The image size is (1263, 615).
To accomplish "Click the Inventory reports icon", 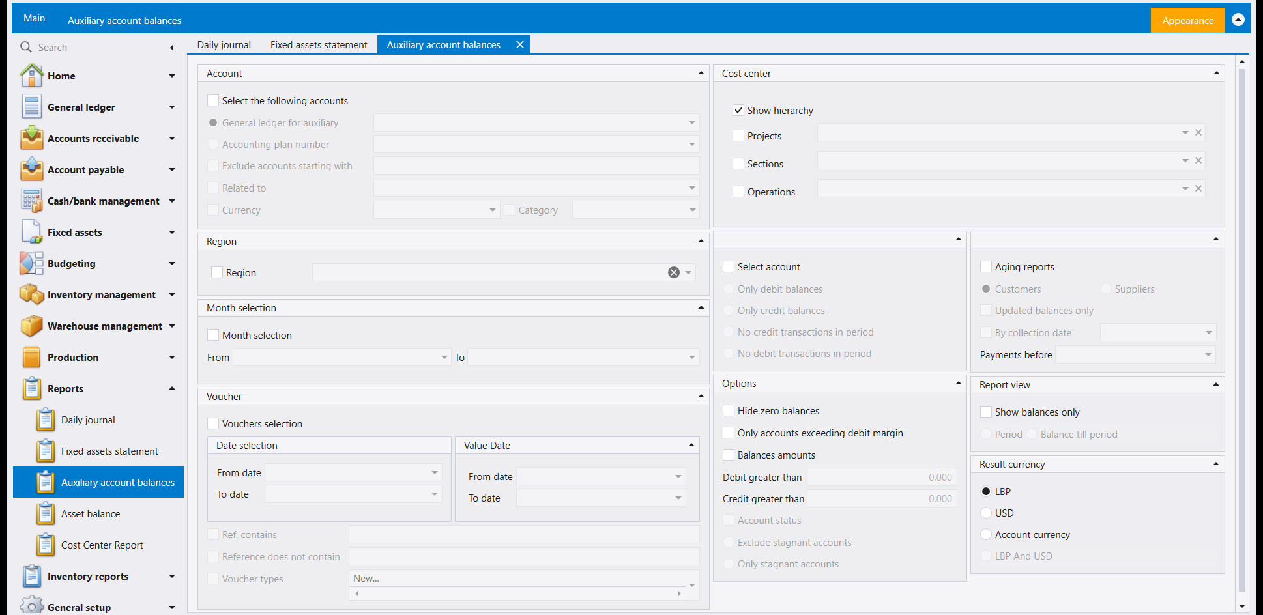I will (31, 576).
